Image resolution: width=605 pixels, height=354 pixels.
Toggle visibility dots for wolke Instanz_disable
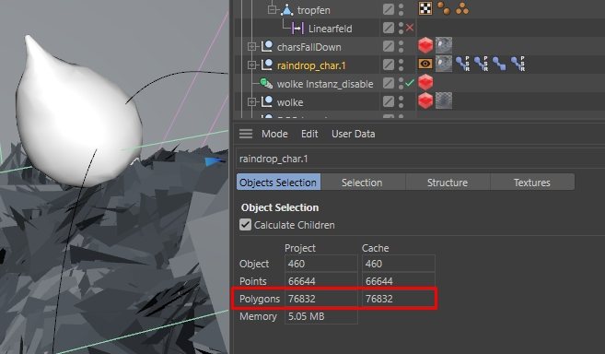pyautogui.click(x=401, y=83)
